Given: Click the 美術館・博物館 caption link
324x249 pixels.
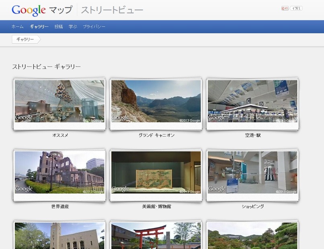Looking at the screenshot, I should click(156, 206).
